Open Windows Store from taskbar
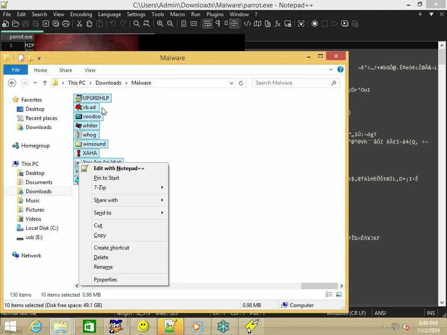The image size is (447, 335). (89, 326)
